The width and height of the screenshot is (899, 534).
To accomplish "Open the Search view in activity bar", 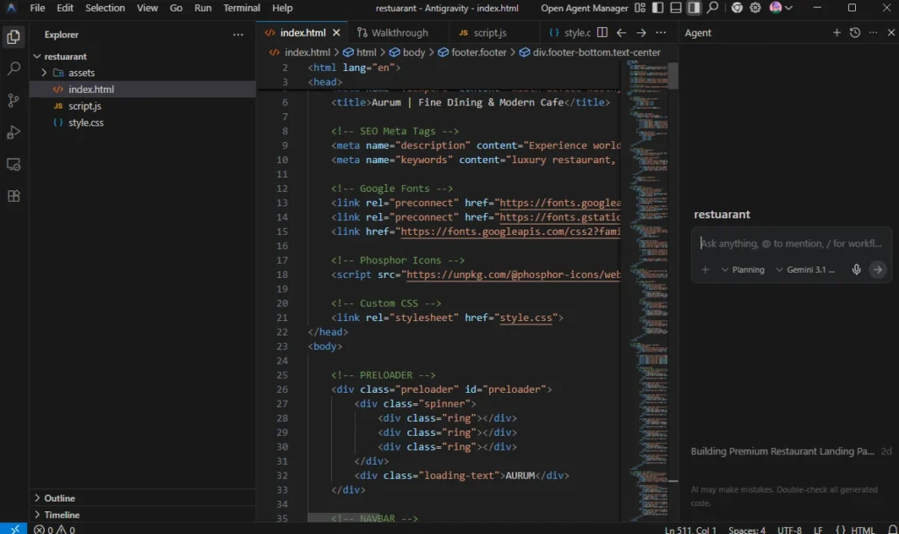I will point(13,68).
